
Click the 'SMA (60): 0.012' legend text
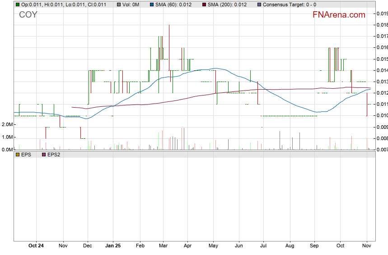173,5
